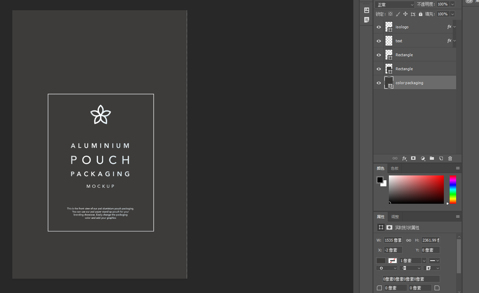The image size is (479, 293).
Task: Lock all padlock icon
Action: pyautogui.click(x=421, y=14)
